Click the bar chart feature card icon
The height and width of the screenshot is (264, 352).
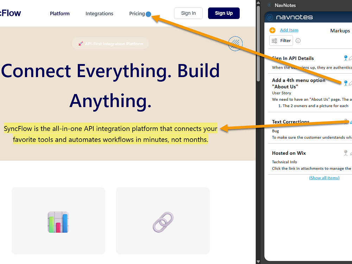tap(58, 222)
